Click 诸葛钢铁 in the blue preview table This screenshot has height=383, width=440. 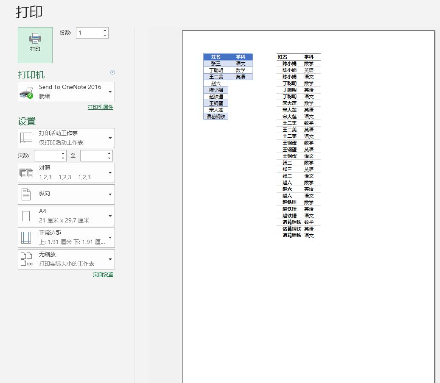(x=216, y=117)
